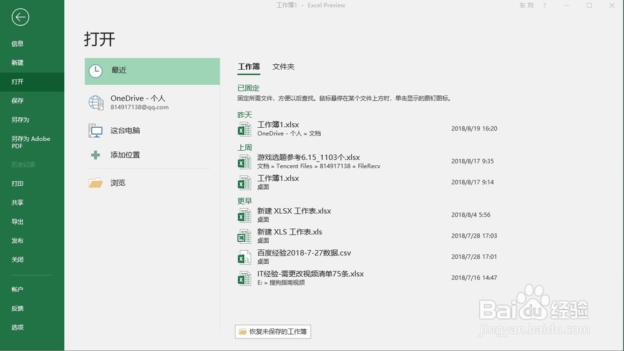This screenshot has height=351, width=624.
Task: Select 打开 in the sidebar
Action: pos(17,82)
